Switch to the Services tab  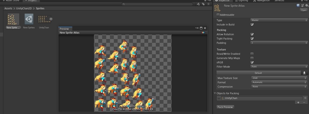point(279,1)
